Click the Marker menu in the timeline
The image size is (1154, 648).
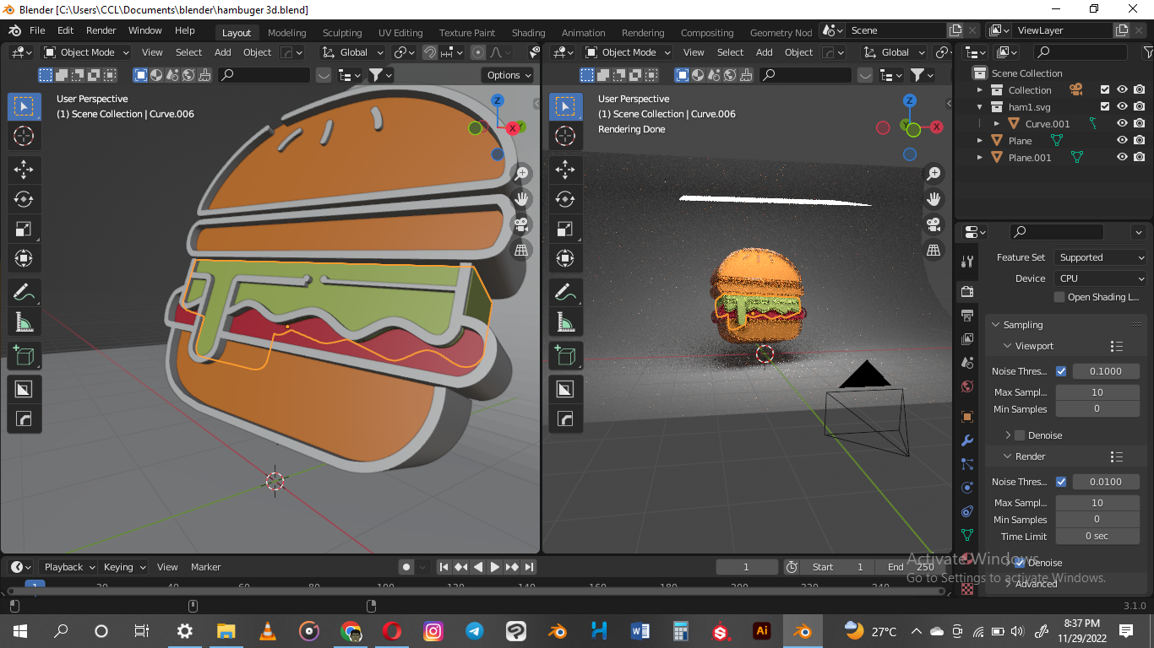(x=205, y=567)
